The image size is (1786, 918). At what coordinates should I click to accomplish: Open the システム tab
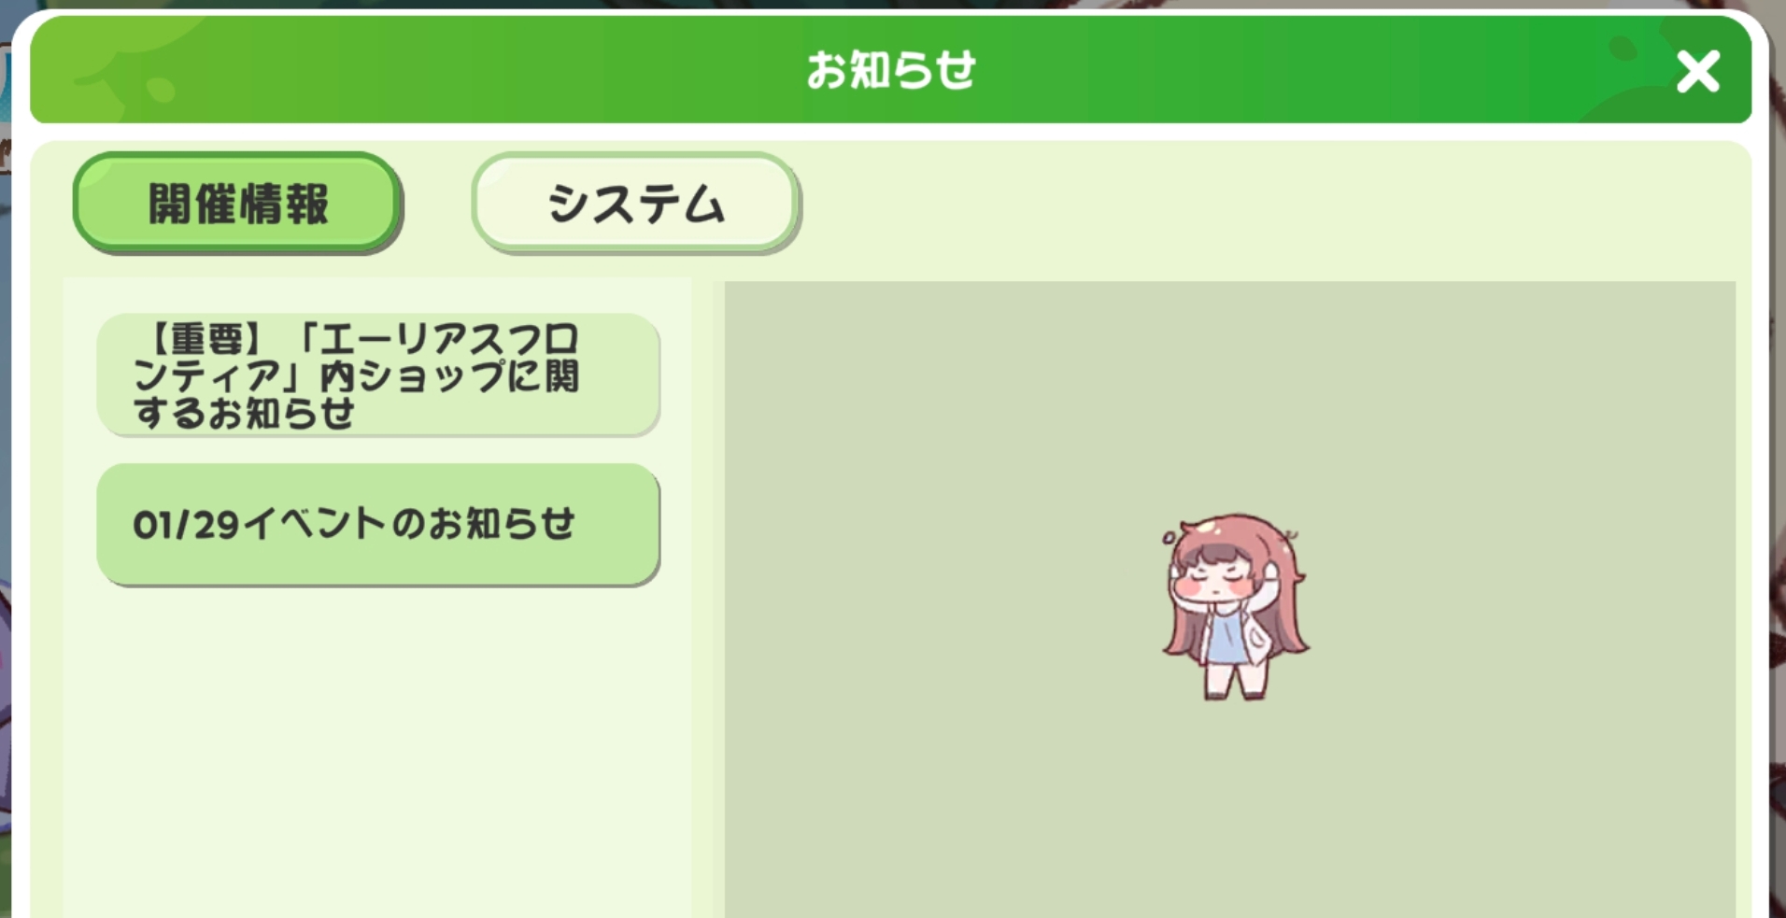point(635,203)
